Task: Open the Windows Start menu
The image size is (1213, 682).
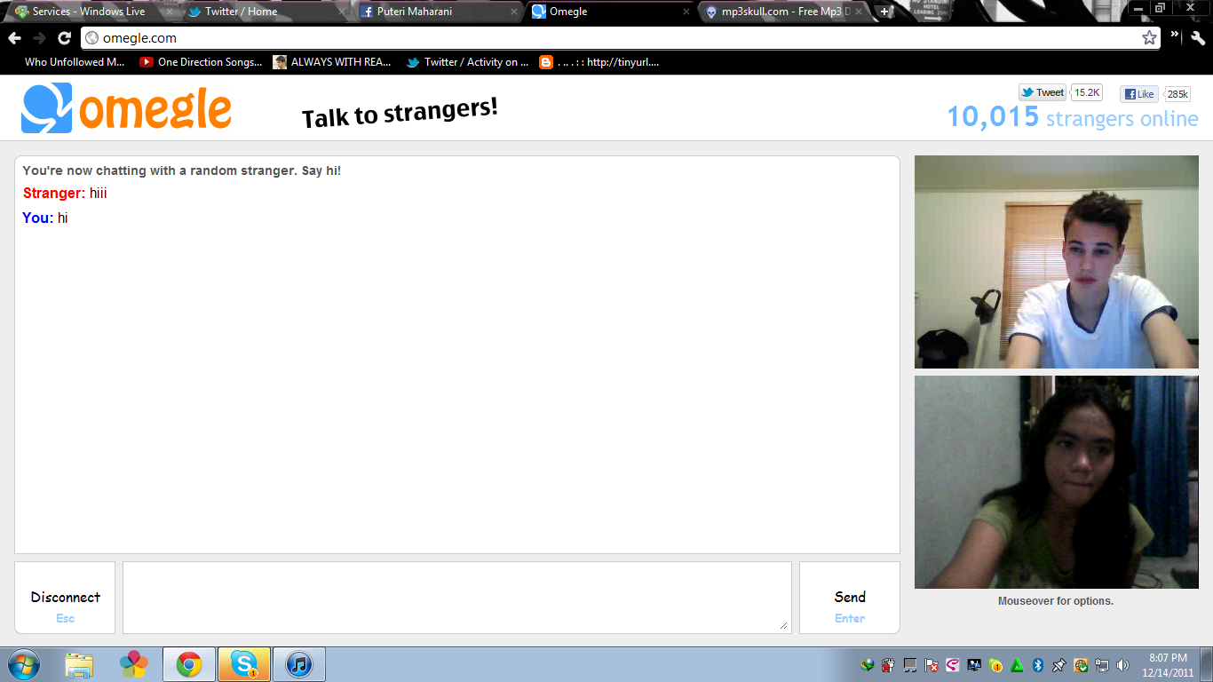Action: point(24,664)
